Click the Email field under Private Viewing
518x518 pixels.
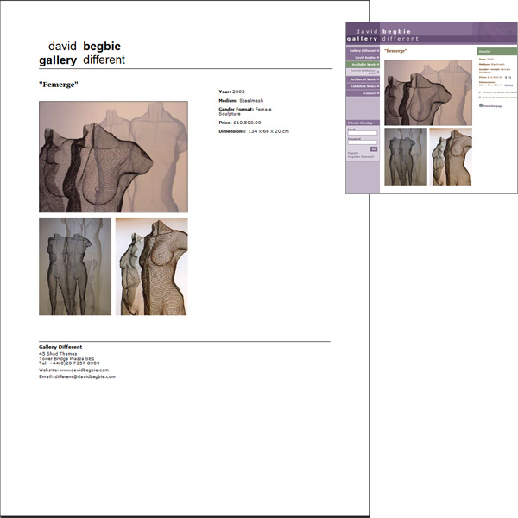tap(363, 133)
